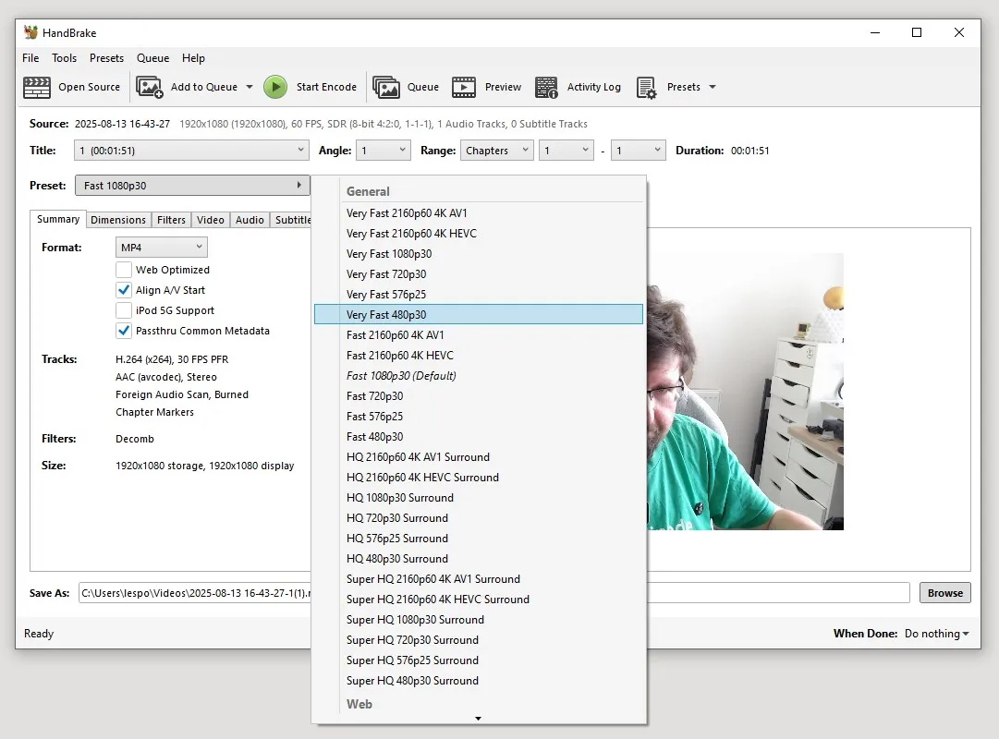Select Super HQ 480p30 Surround preset

(x=479, y=681)
